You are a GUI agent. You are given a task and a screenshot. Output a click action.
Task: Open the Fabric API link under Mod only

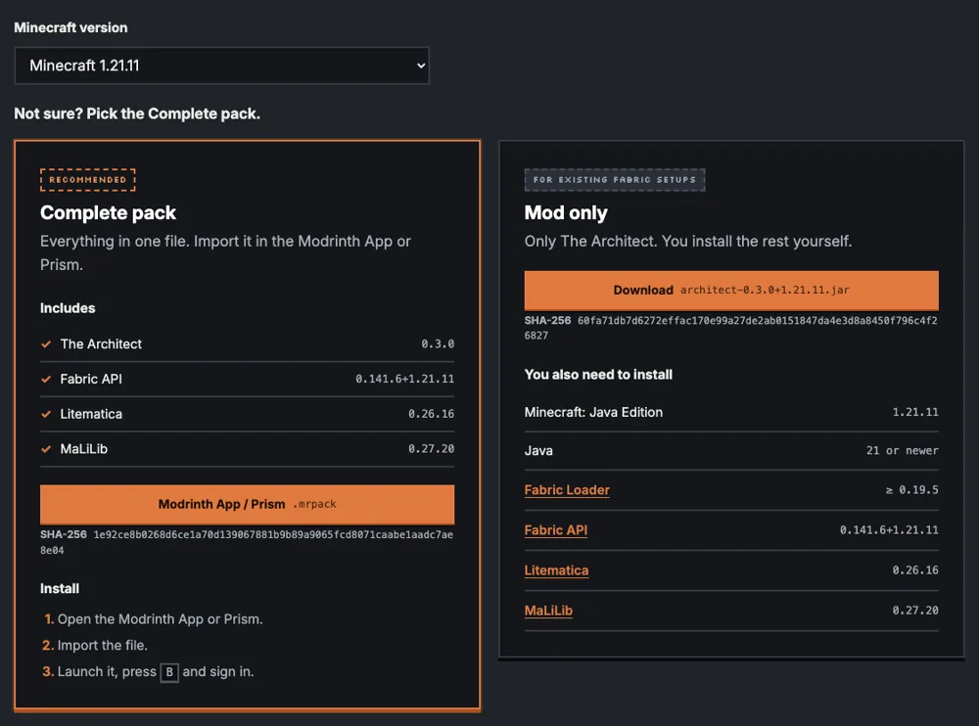point(556,530)
